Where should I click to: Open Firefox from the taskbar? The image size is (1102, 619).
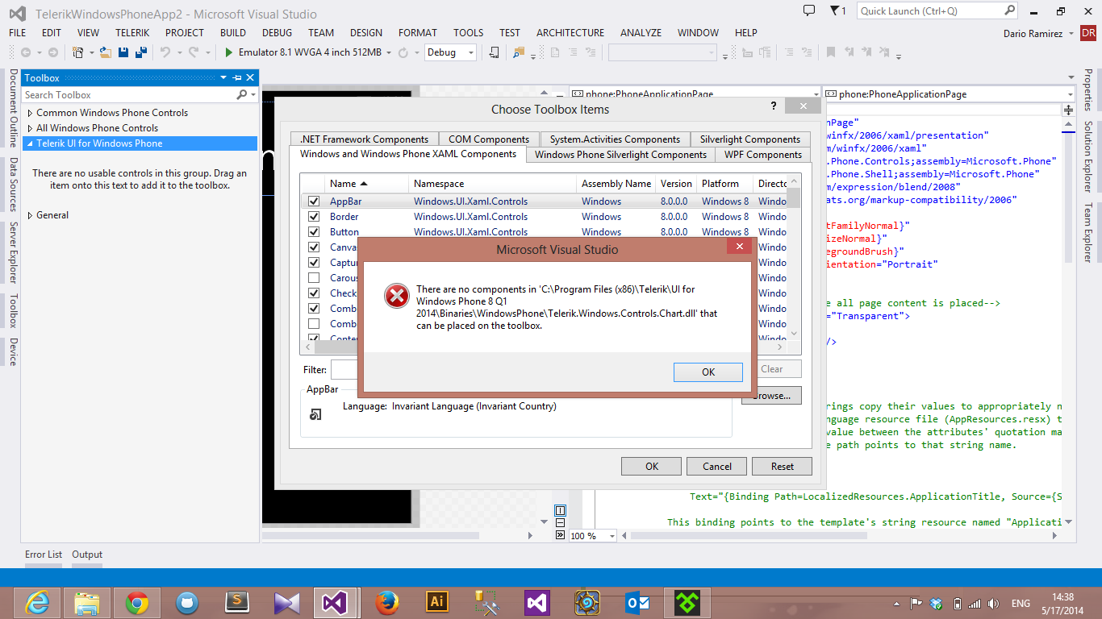click(387, 602)
